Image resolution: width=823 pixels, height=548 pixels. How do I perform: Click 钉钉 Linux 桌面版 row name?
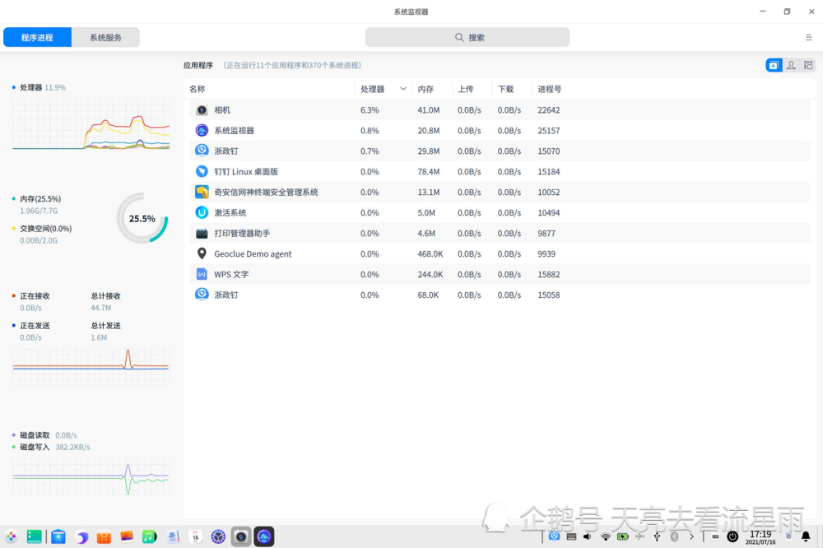pyautogui.click(x=246, y=171)
